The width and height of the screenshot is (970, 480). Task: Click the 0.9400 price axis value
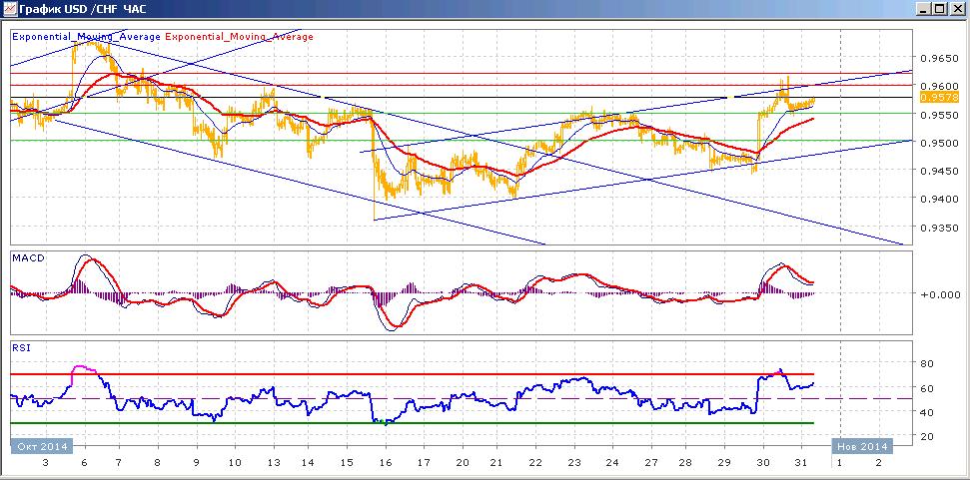[940, 199]
